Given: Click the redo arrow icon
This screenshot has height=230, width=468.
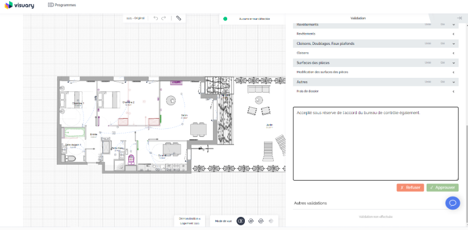Looking at the screenshot, I should (x=164, y=18).
